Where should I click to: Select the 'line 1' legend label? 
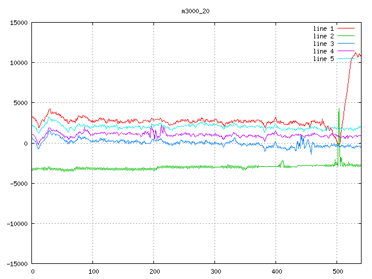pyautogui.click(x=324, y=28)
